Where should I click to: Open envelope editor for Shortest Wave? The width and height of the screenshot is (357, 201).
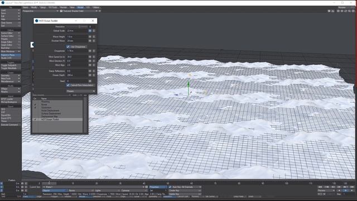click(90, 41)
